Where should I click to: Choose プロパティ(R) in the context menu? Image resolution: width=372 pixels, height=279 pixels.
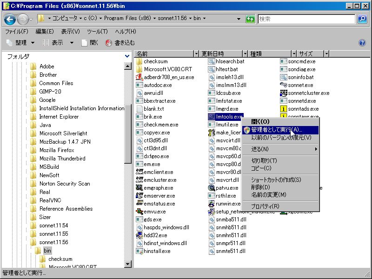coord(280,206)
